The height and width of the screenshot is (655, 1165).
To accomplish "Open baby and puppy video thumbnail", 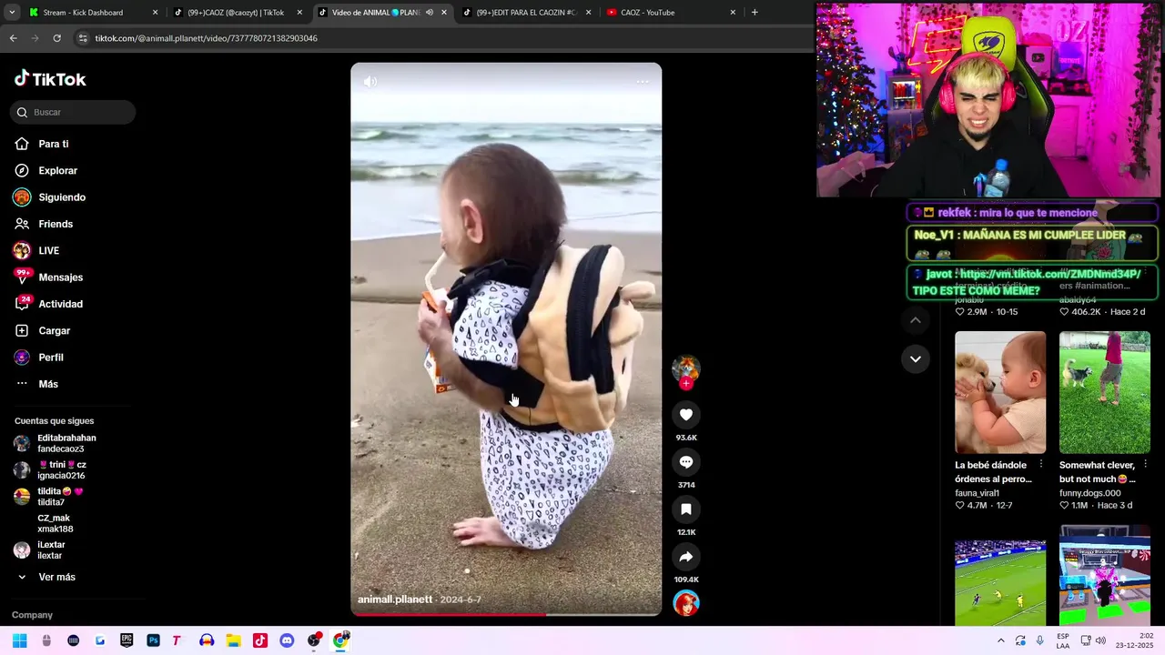I will [x=1000, y=392].
